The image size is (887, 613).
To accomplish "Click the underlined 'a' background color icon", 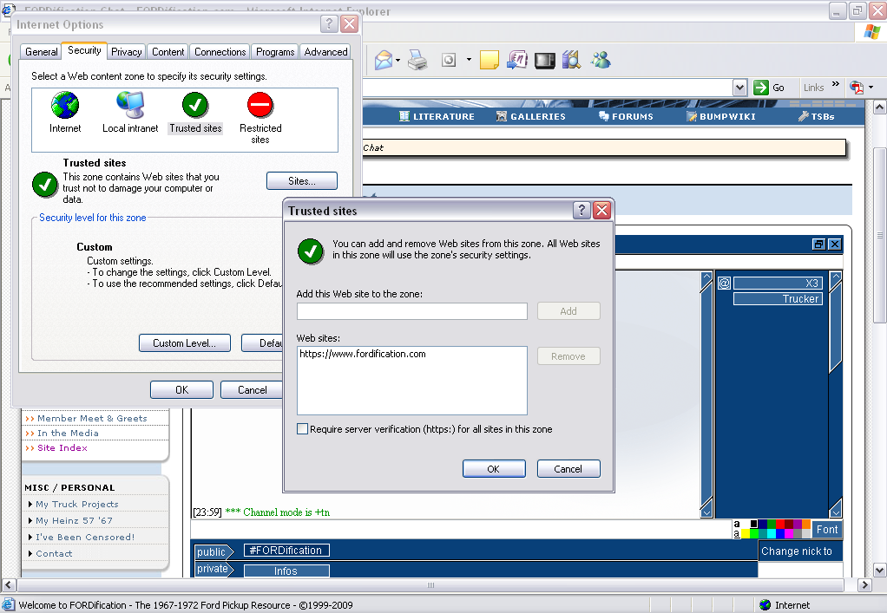I will point(737,533).
